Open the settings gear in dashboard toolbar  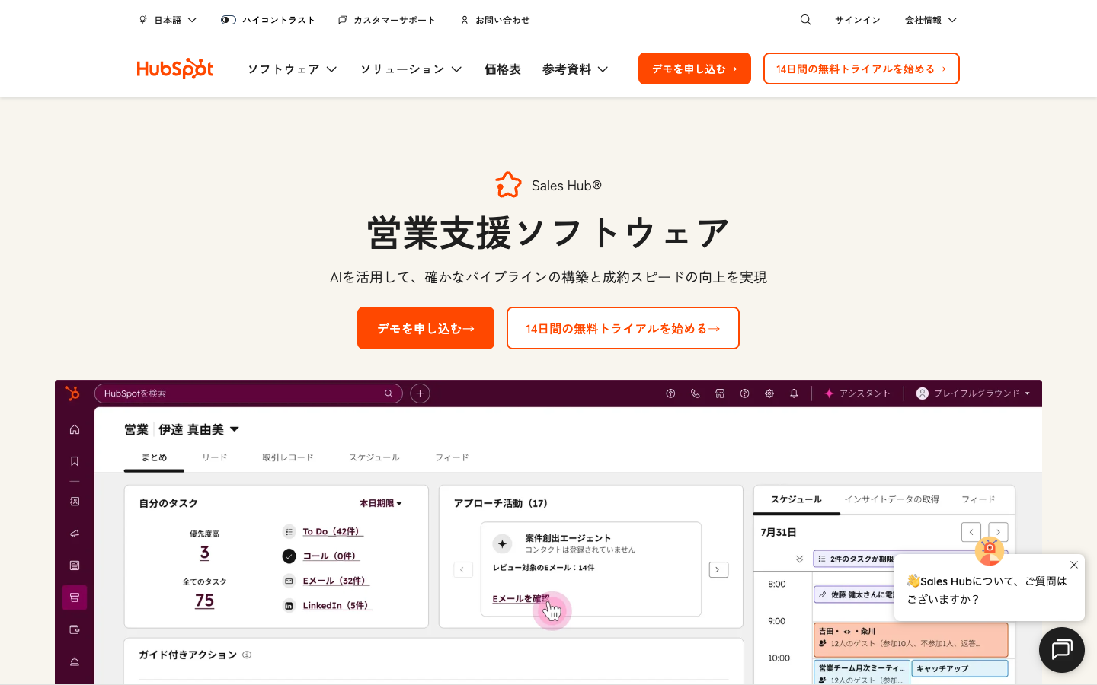coord(769,393)
